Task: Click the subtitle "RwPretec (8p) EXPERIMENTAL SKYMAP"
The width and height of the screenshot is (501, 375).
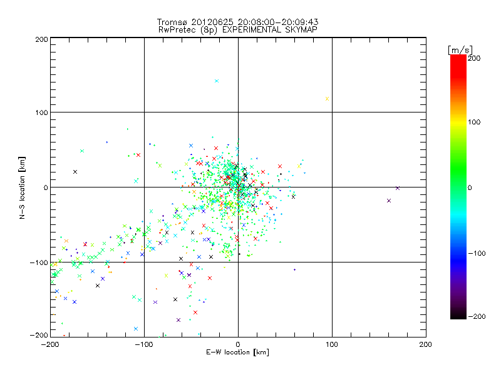Action: 238,30
